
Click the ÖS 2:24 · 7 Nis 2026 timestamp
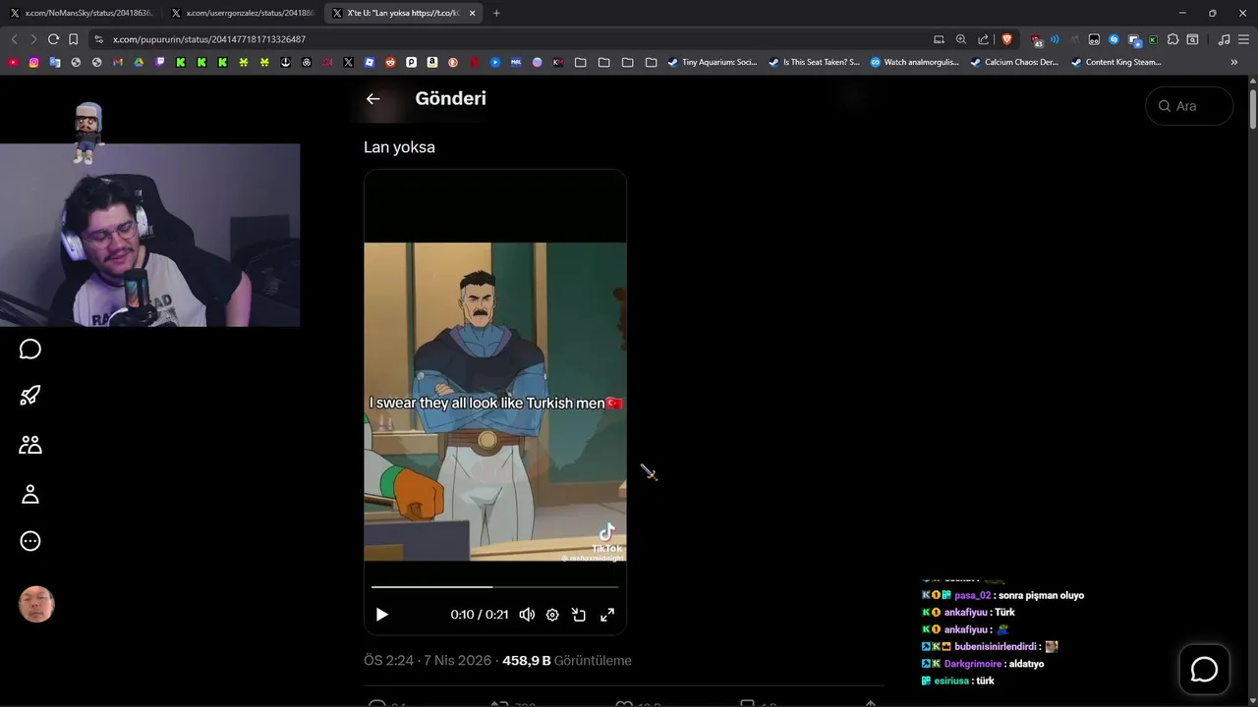[x=428, y=661]
